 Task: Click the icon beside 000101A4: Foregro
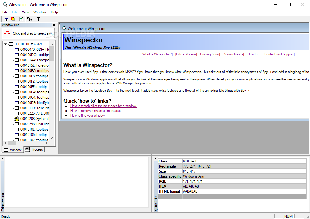pyautogui.click(x=17, y=60)
